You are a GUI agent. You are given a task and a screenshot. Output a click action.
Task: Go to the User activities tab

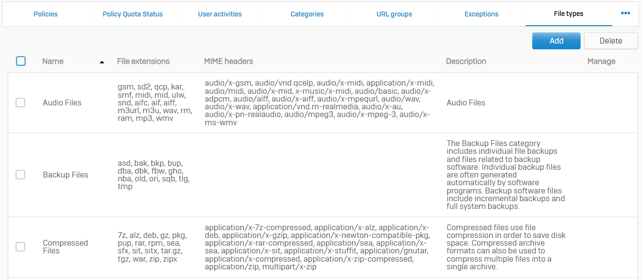point(220,14)
